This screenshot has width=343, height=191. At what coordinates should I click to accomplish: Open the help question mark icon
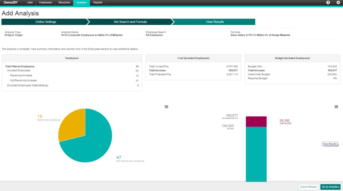(328, 3)
